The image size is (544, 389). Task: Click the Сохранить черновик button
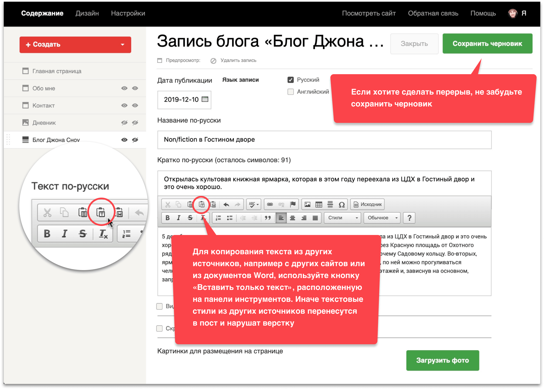click(x=487, y=44)
